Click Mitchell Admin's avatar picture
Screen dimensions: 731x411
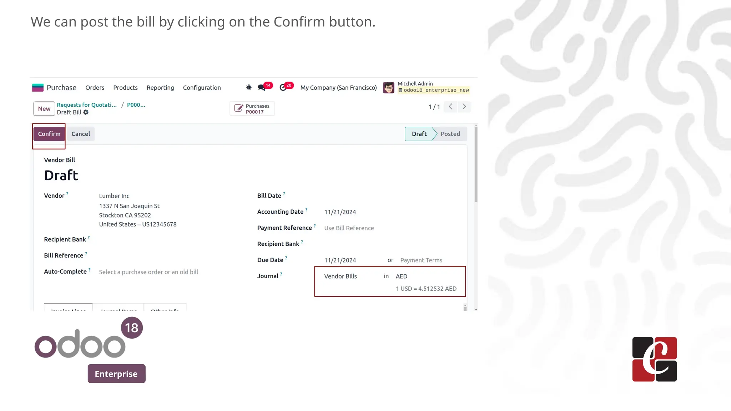click(388, 88)
